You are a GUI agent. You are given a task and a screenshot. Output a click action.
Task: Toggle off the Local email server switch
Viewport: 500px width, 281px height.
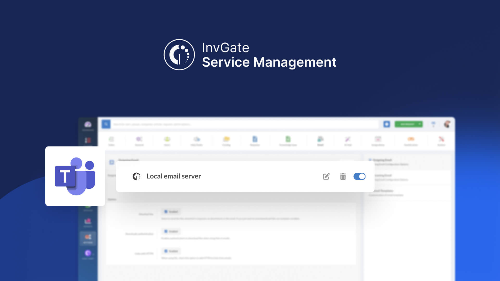pos(359,176)
